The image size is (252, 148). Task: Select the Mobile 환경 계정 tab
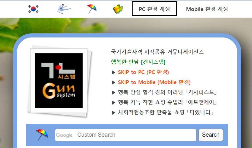click(207, 9)
